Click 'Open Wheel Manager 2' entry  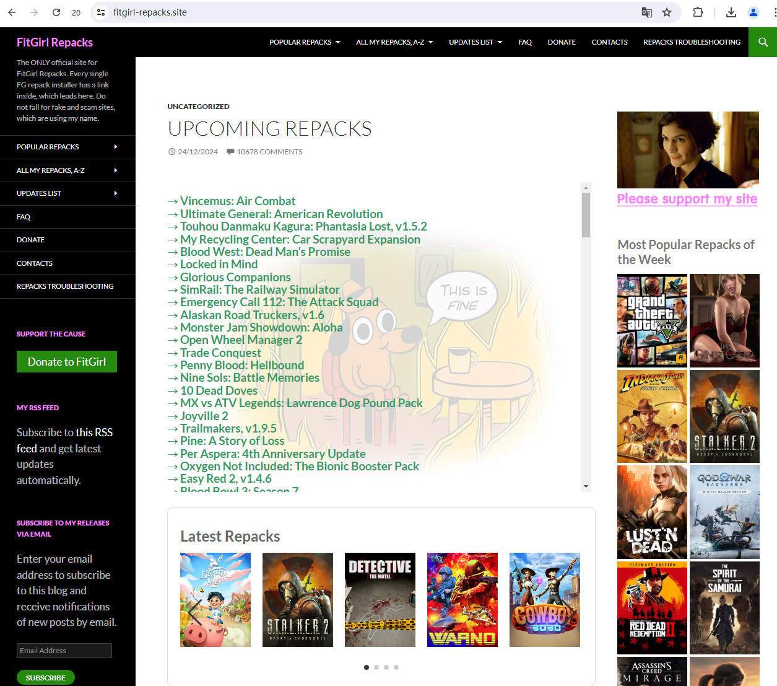click(x=241, y=340)
